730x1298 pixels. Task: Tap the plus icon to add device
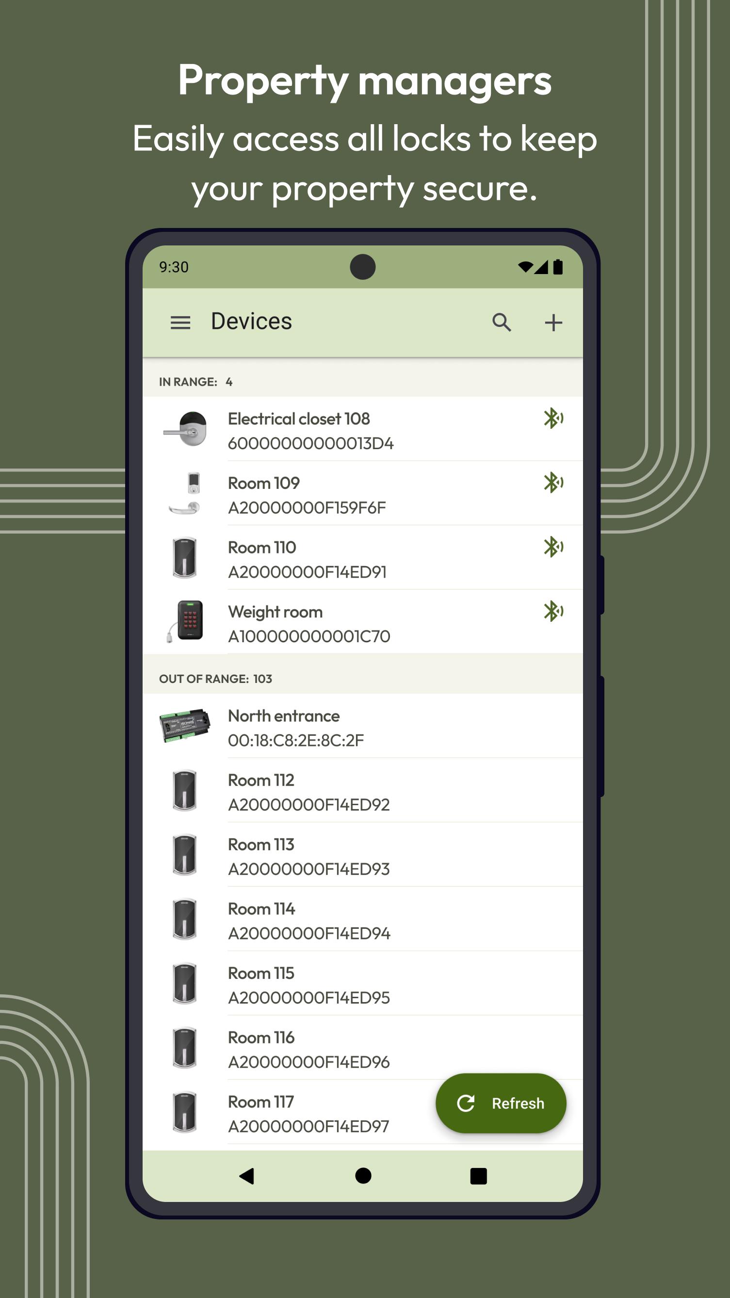(x=553, y=323)
